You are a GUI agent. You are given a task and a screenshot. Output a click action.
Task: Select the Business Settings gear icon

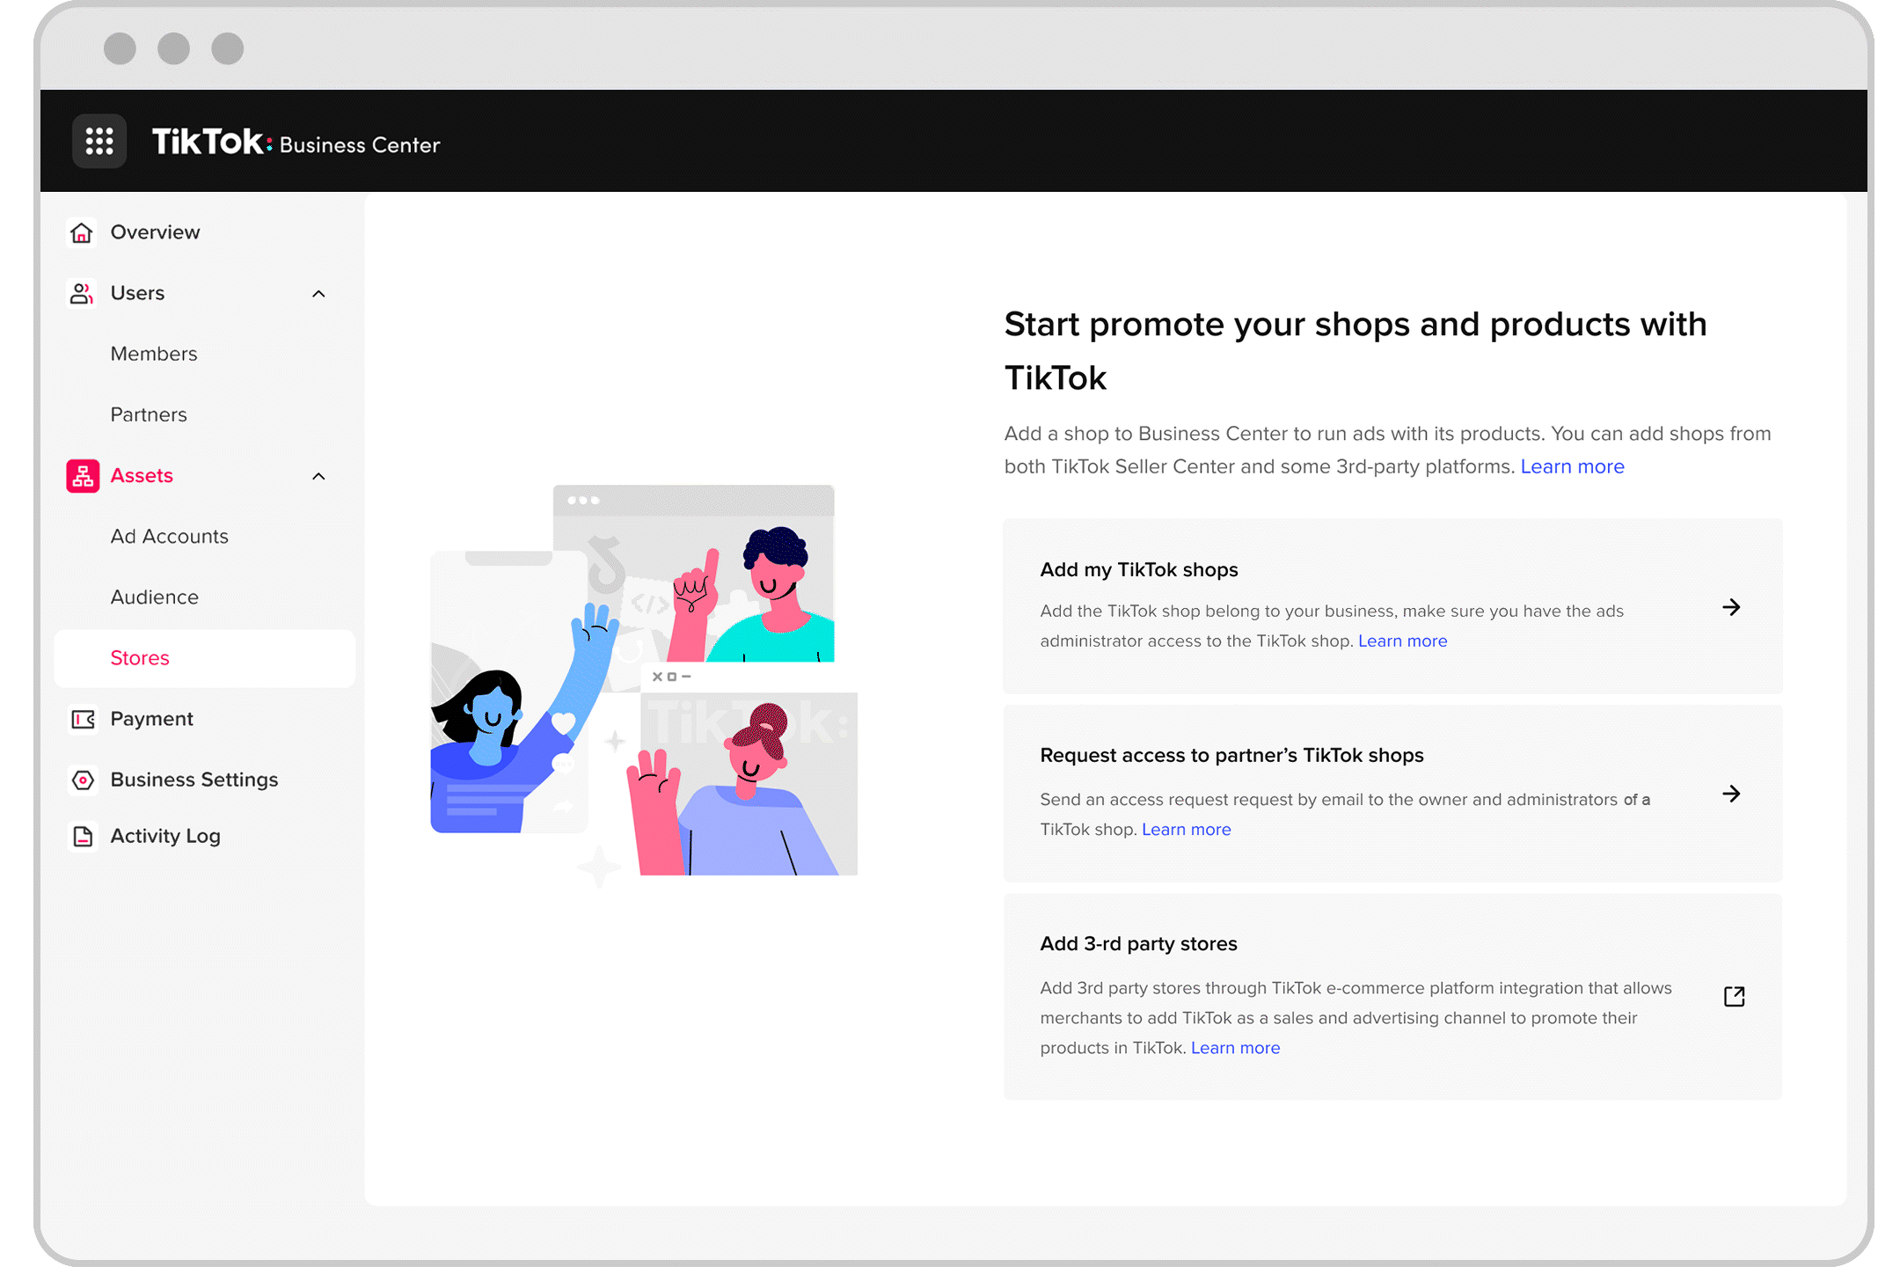click(x=81, y=780)
